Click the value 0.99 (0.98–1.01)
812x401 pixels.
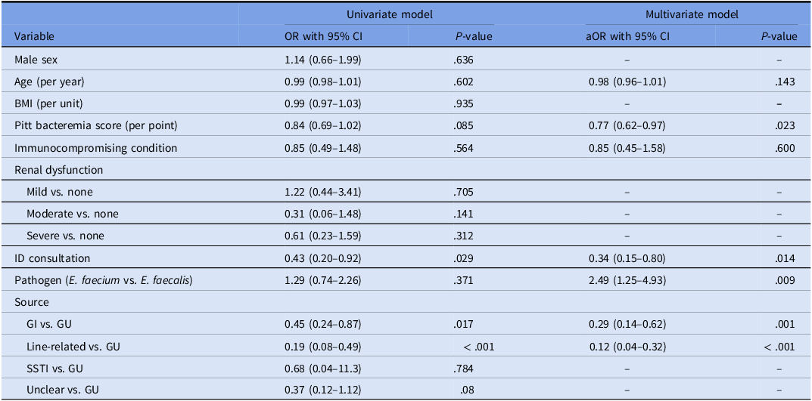(322, 82)
